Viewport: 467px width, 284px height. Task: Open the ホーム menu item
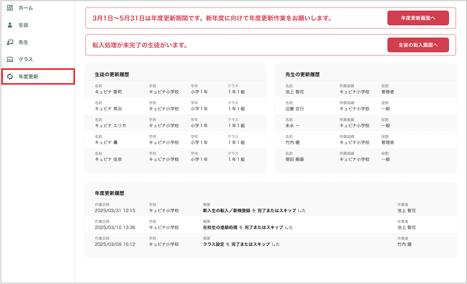coord(26,8)
